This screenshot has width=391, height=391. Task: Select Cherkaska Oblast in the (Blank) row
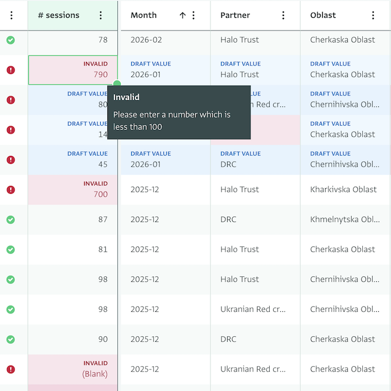coord(346,369)
